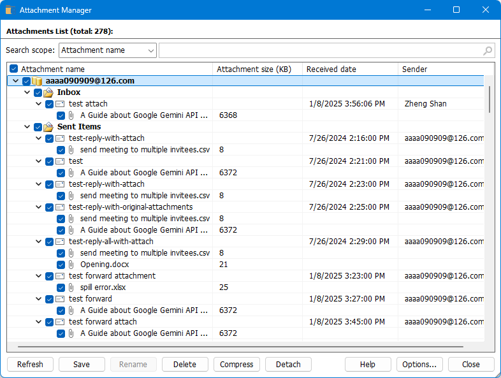The width and height of the screenshot is (501, 378).
Task: Click the envelope icon for test attach
Action: [x=60, y=104]
